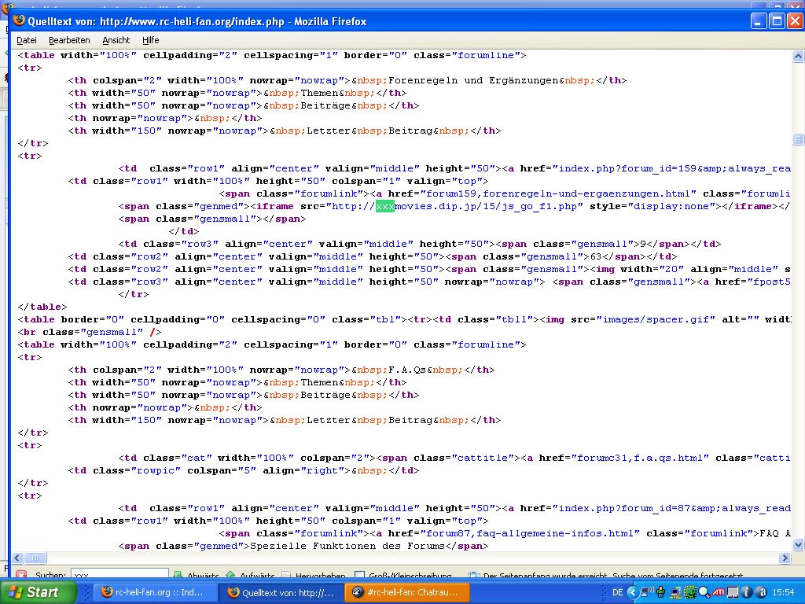The height and width of the screenshot is (604, 805).
Task: Open the #rc-heli-fan Chatraum taskbar item
Action: pyautogui.click(x=406, y=592)
